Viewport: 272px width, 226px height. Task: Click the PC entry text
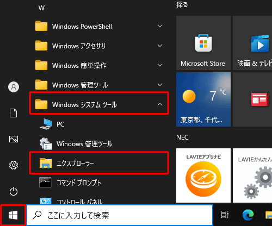[x=60, y=124]
